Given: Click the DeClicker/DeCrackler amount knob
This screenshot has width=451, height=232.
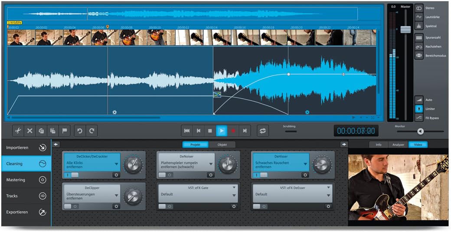Looking at the screenshot, I should 133,165.
